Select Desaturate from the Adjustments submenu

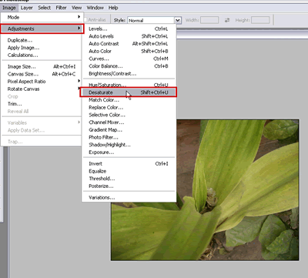tap(128, 92)
